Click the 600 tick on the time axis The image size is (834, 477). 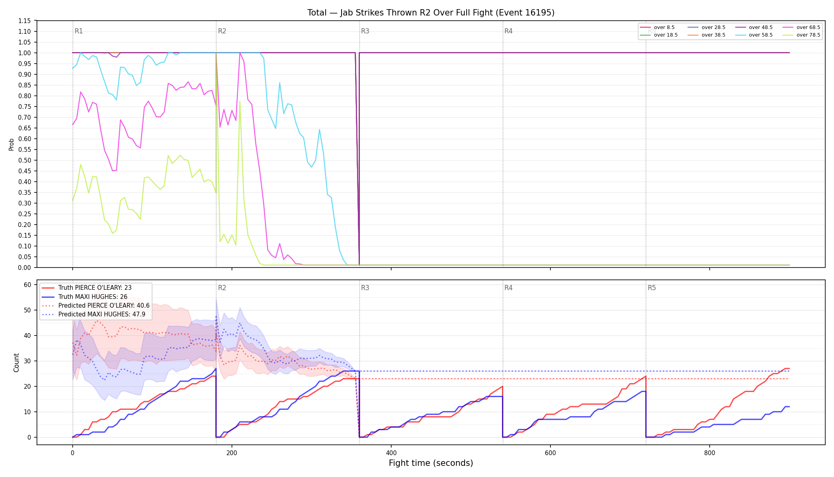coord(550,452)
